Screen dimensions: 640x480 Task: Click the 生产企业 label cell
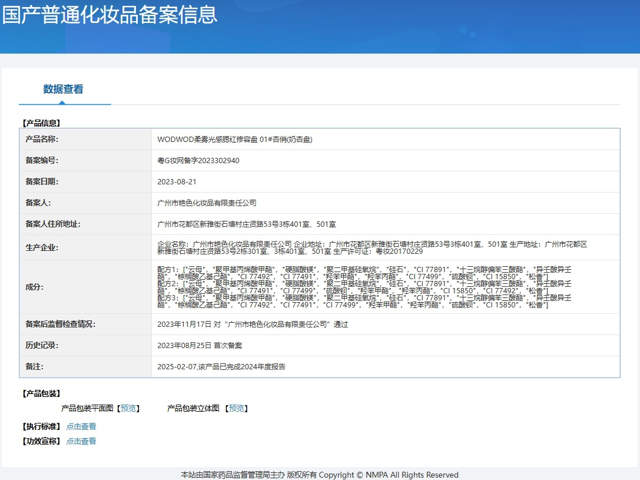point(86,248)
